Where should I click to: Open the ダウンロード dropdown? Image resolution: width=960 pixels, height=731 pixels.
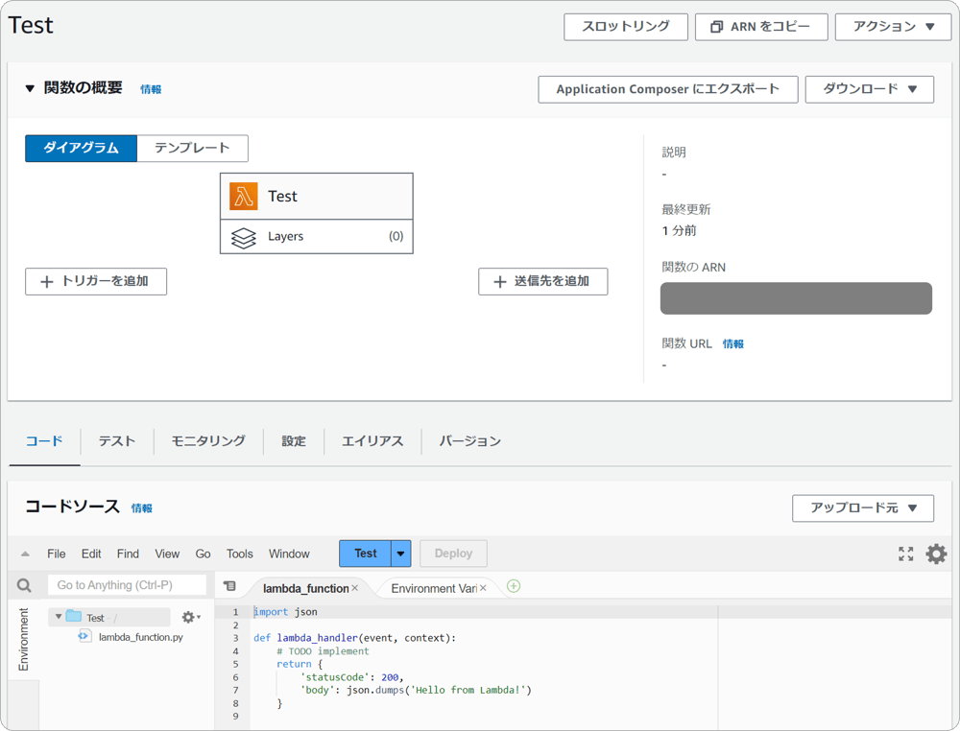coord(870,89)
